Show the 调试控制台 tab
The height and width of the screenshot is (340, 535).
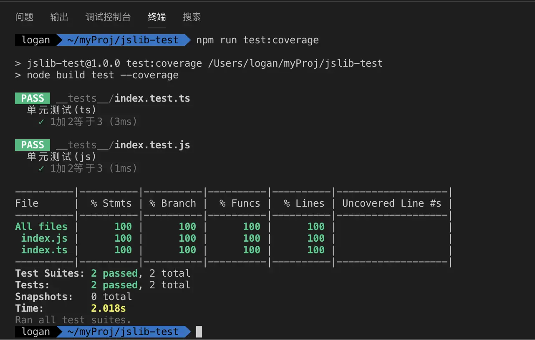tap(108, 17)
